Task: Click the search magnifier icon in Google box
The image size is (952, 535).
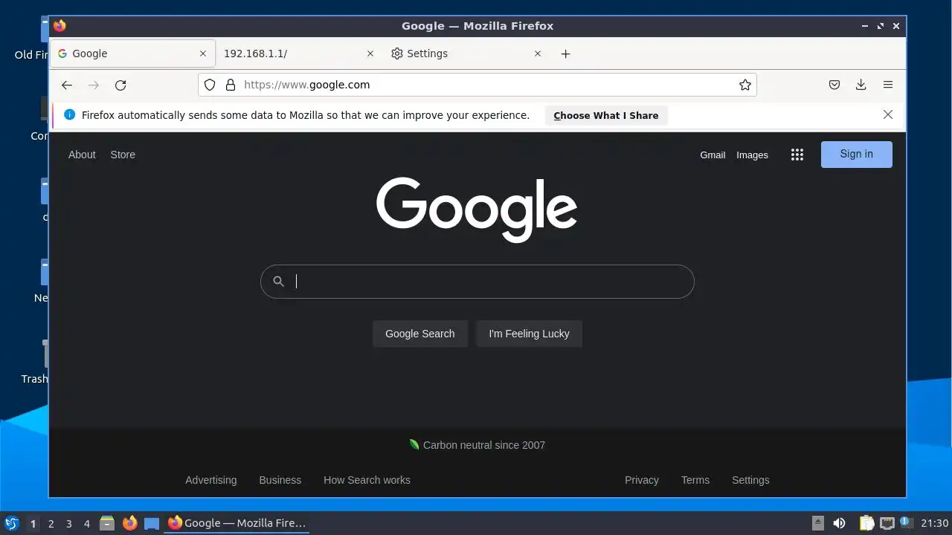Action: coord(278,281)
